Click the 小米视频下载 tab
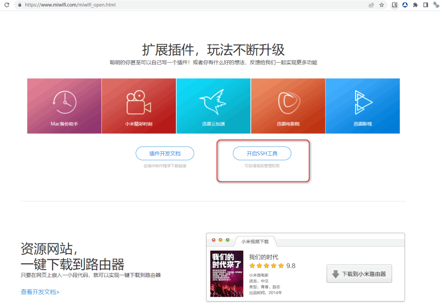Image resolution: width=440 pixels, height=307 pixels. click(x=255, y=241)
